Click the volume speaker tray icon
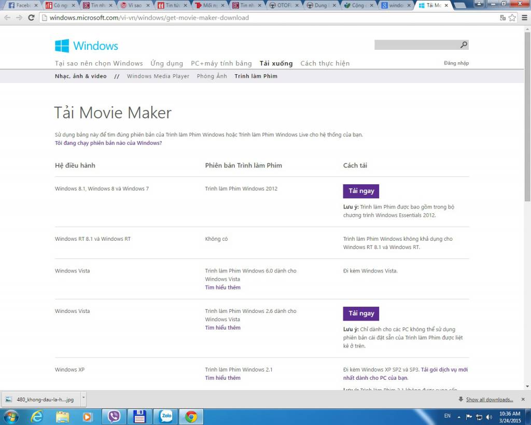The height and width of the screenshot is (425, 531). tap(489, 417)
